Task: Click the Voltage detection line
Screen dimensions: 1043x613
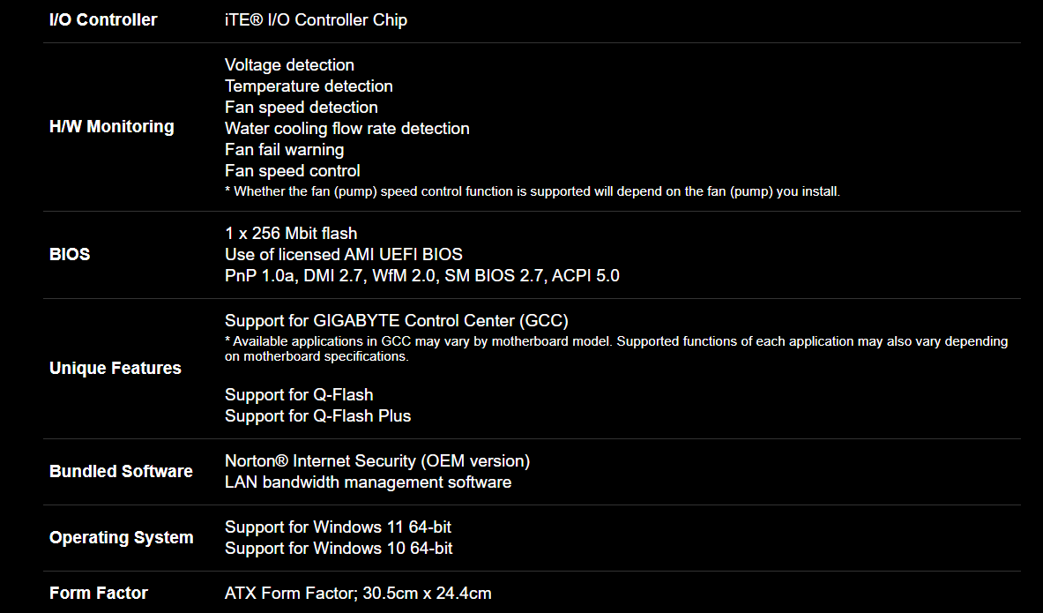Action: [x=289, y=65]
